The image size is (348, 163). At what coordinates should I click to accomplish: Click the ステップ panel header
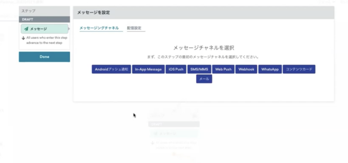coord(44,11)
